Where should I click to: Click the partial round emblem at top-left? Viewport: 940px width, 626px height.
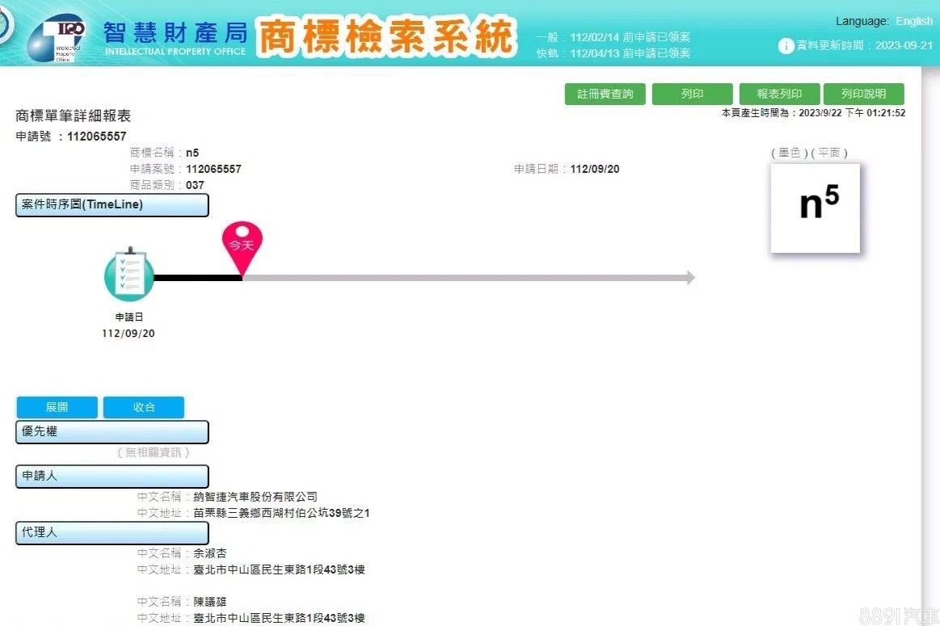[6, 28]
